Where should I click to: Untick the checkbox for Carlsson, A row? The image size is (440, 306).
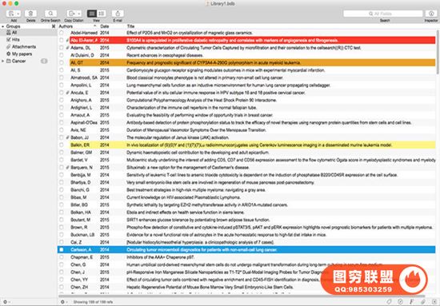click(61, 250)
